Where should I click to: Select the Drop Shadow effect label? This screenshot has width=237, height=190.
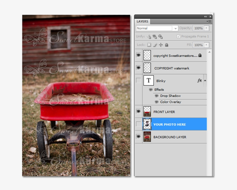coord(170,96)
